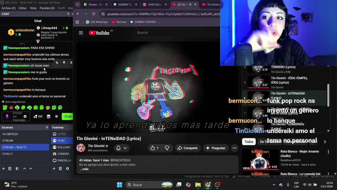This screenshot has width=337, height=190.
Task: Open WhatsApp bookmark
Action: coord(97,22)
